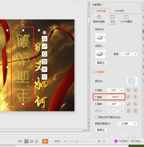Screen dimensions: 144x147
Task: Open Effects section icon
Action: [113, 19]
